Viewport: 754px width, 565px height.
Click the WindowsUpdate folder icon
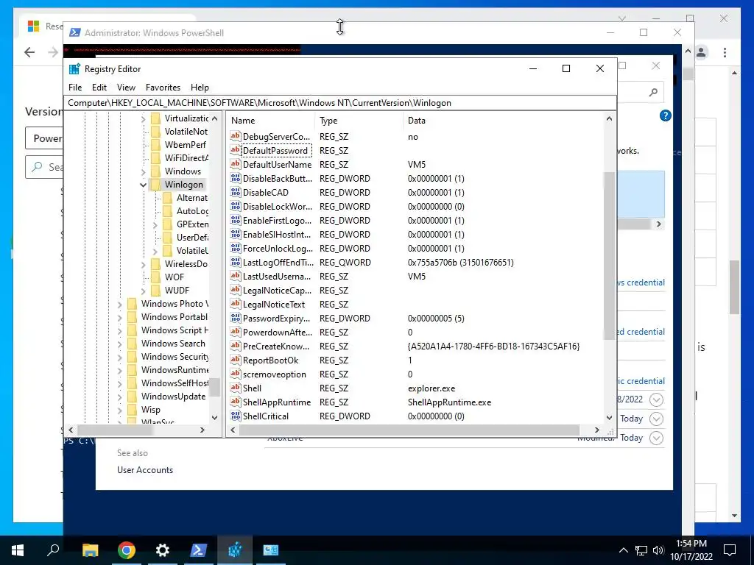[133, 397]
